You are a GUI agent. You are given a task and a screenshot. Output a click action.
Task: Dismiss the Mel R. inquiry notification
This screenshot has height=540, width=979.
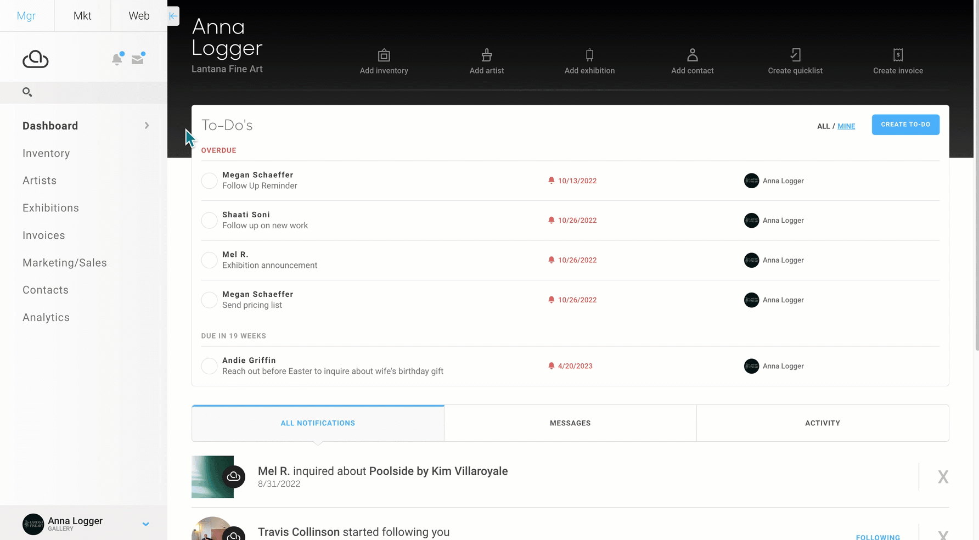click(943, 477)
